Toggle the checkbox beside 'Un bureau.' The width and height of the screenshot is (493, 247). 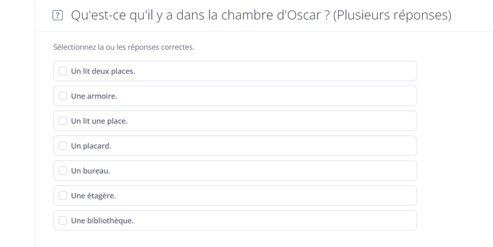point(63,171)
